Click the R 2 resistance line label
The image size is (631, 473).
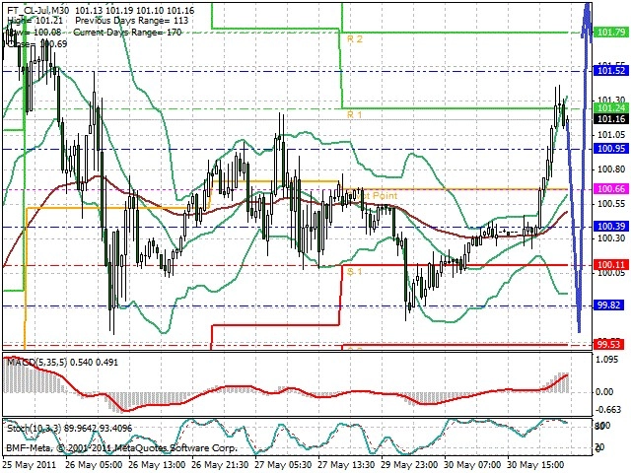(355, 39)
